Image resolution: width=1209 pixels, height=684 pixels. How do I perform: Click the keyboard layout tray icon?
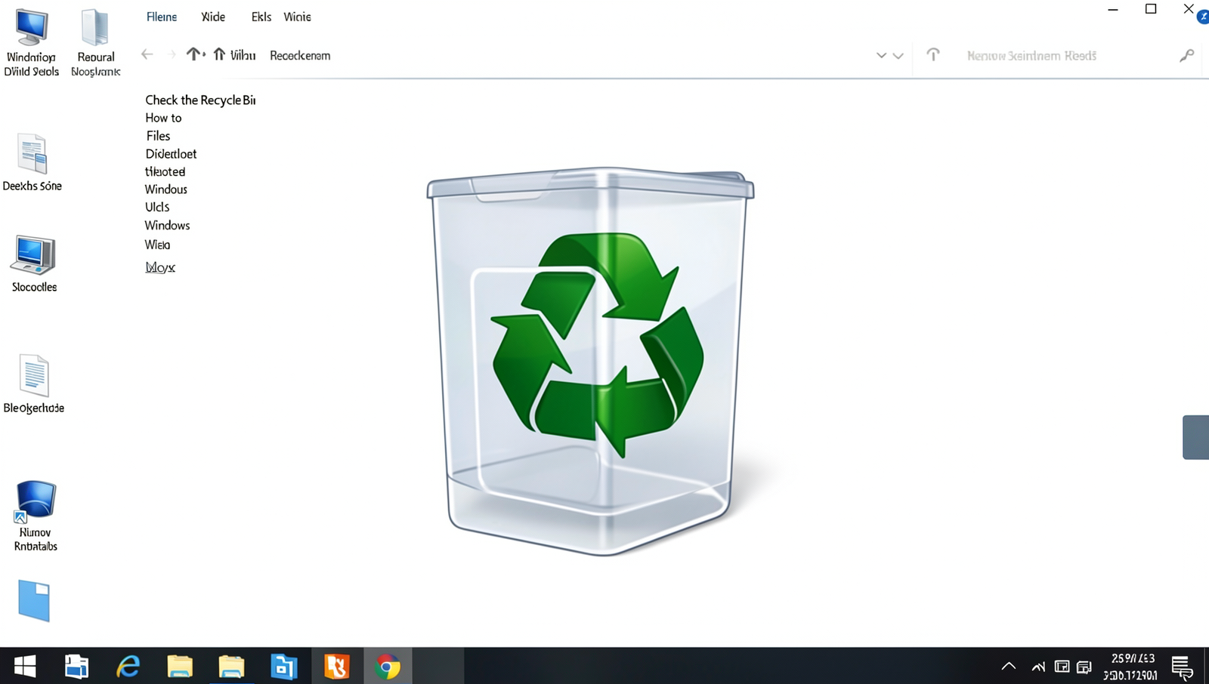coord(1062,667)
